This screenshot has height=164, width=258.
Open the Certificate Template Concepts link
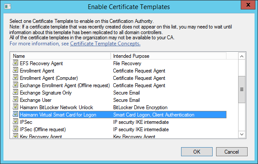pos(105,44)
